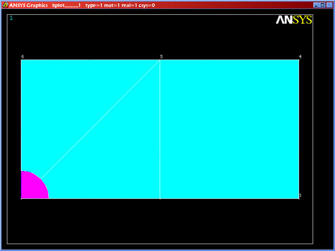Pick keypoint number 5
335x251 pixels.
pyautogui.click(x=160, y=60)
